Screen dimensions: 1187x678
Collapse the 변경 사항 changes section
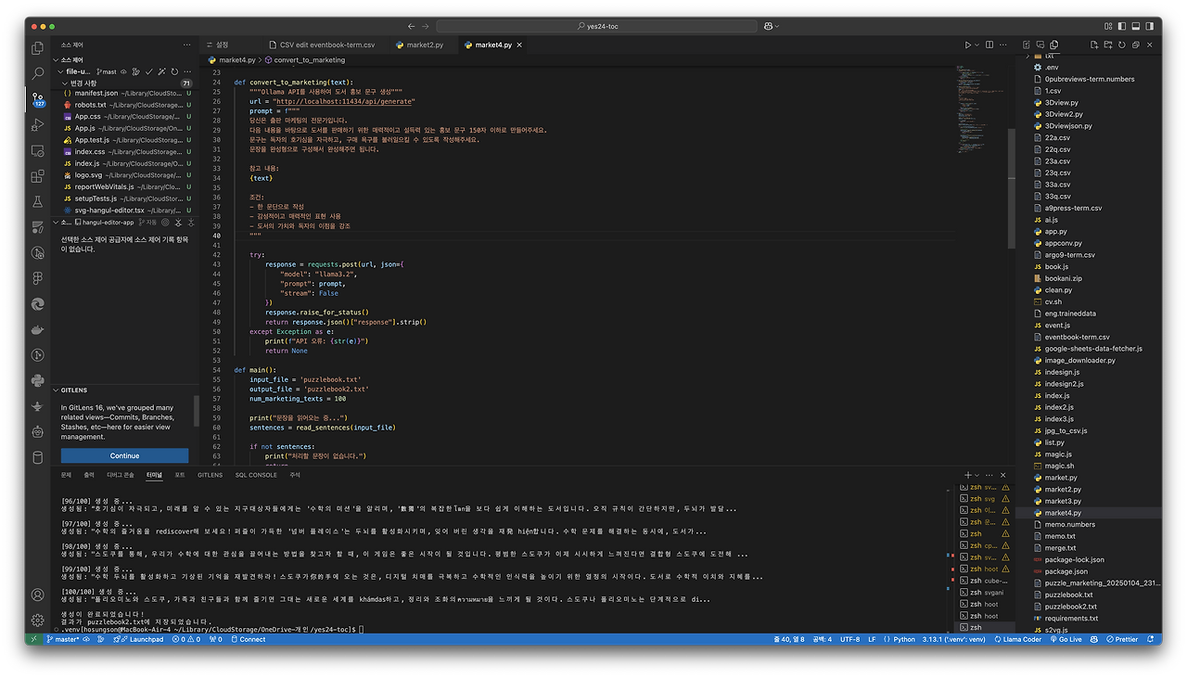click(x=64, y=83)
